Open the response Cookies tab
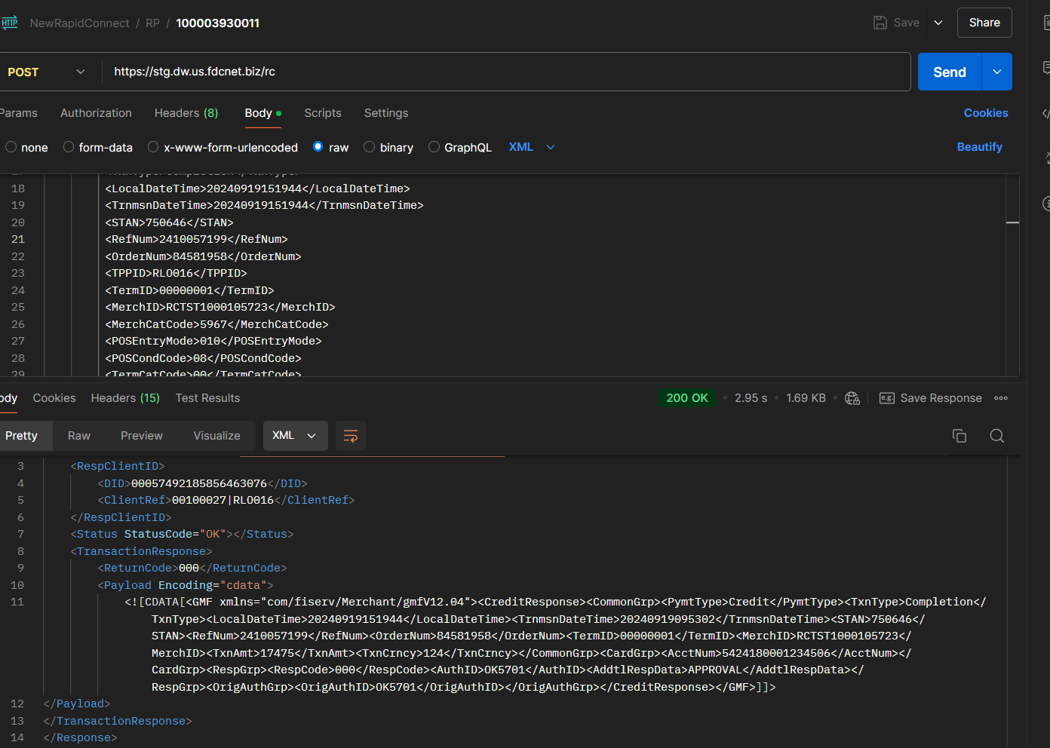The width and height of the screenshot is (1050, 748). (x=54, y=398)
